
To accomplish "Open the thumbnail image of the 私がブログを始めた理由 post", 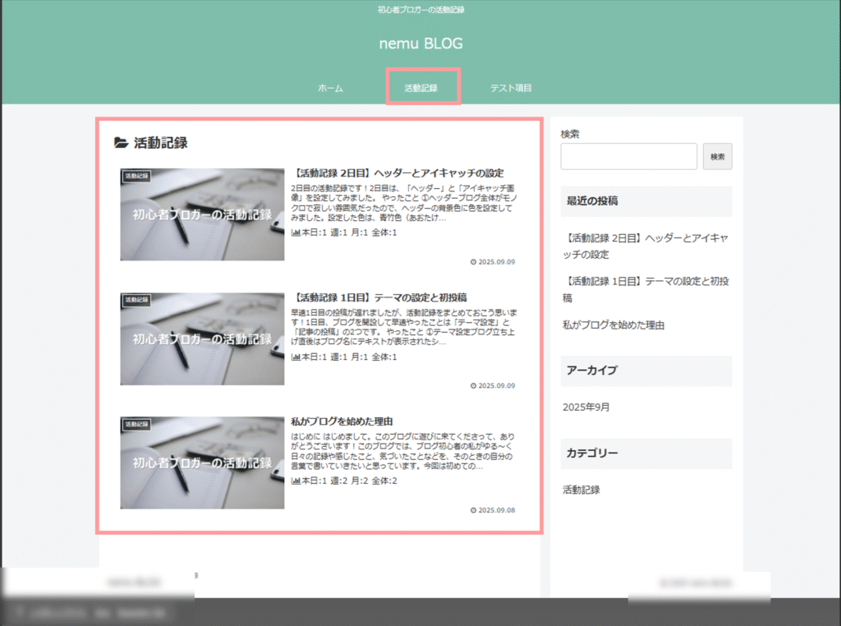I will (x=202, y=463).
